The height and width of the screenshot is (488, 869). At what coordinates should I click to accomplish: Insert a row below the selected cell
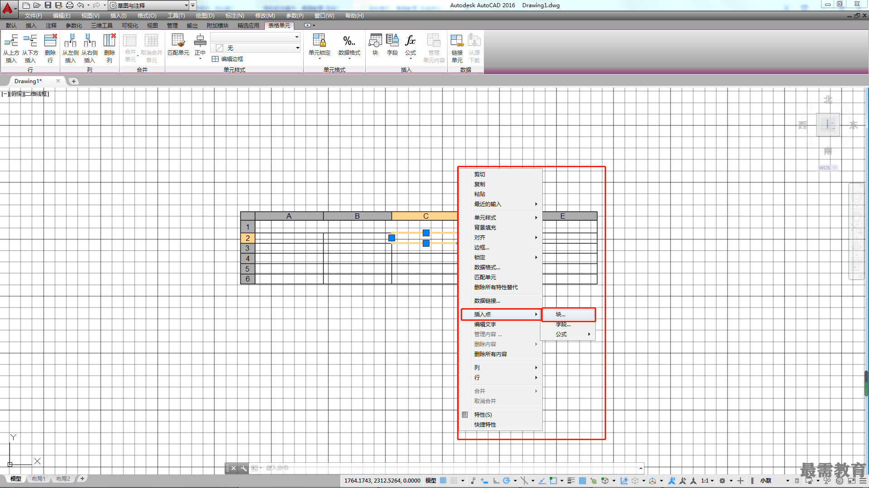pos(30,48)
